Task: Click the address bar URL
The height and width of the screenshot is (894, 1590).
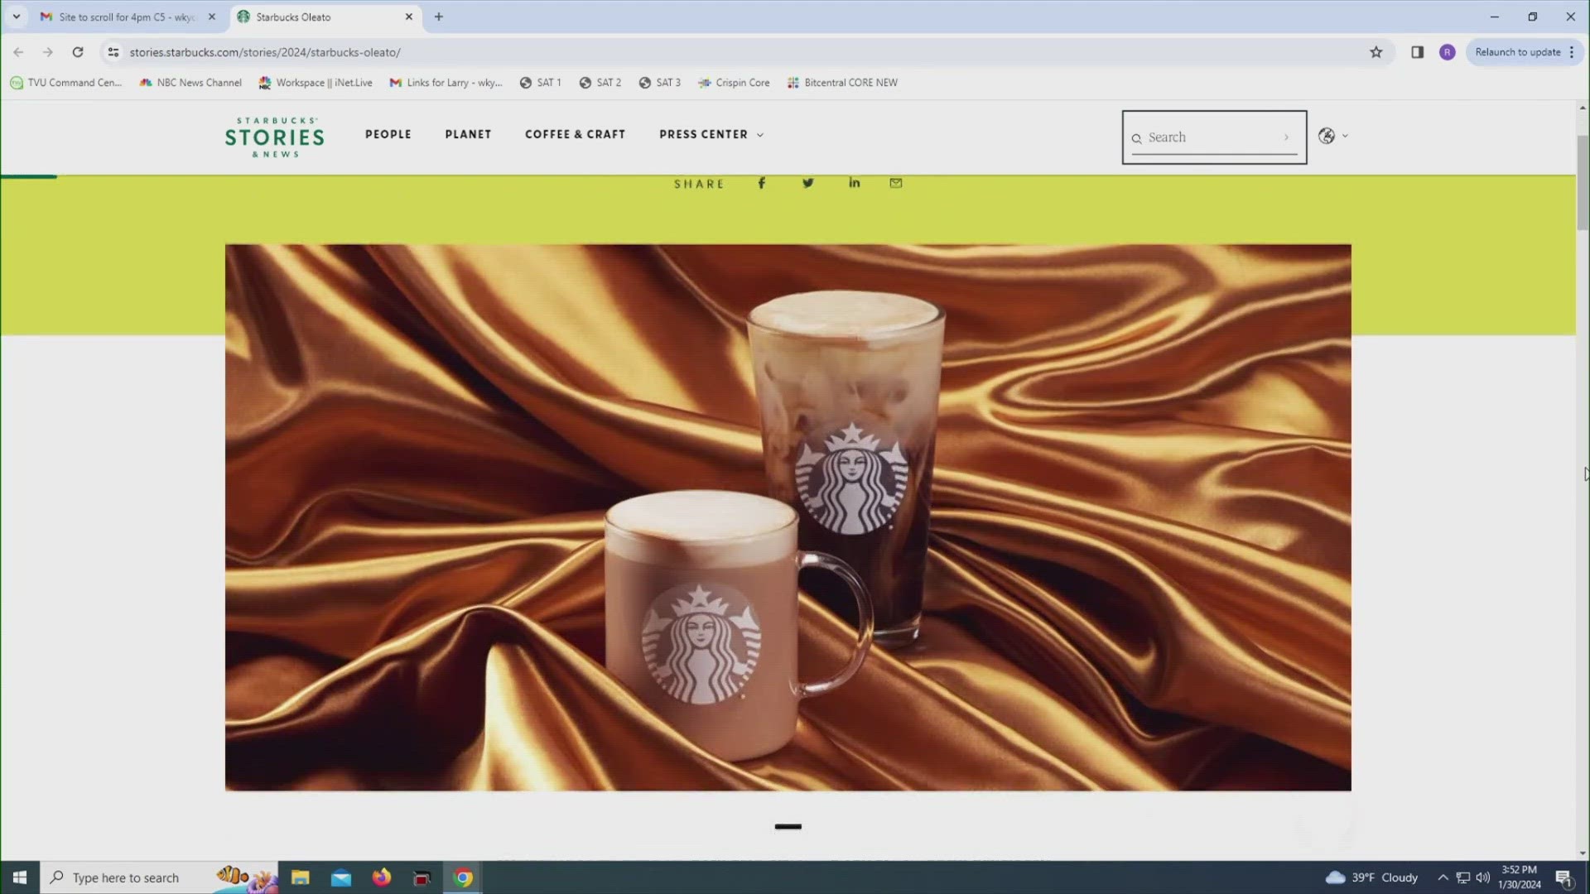Action: click(x=265, y=52)
